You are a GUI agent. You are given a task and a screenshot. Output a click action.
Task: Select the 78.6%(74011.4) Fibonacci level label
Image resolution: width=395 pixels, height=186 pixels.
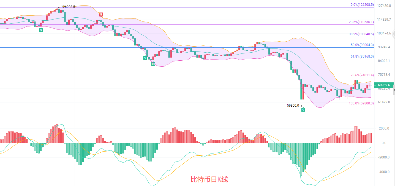(362, 75)
